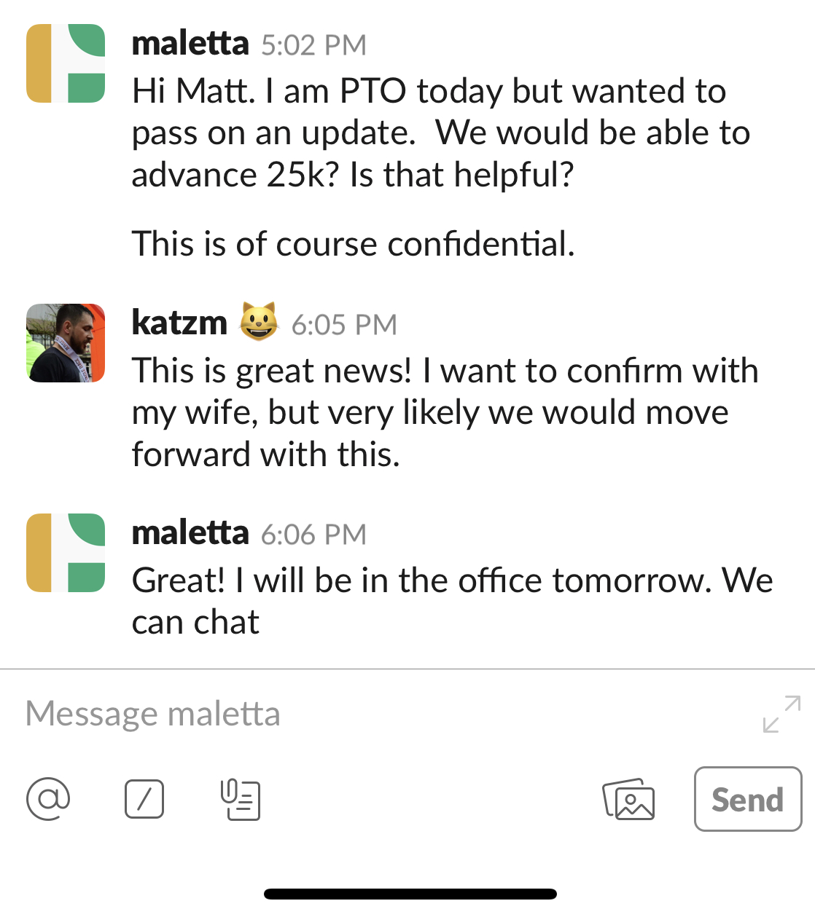Expand the message composer to full screen

781,714
